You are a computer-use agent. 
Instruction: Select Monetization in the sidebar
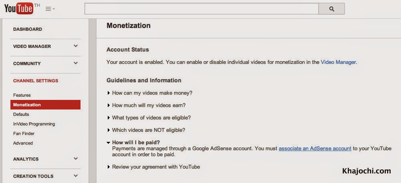tap(27, 105)
